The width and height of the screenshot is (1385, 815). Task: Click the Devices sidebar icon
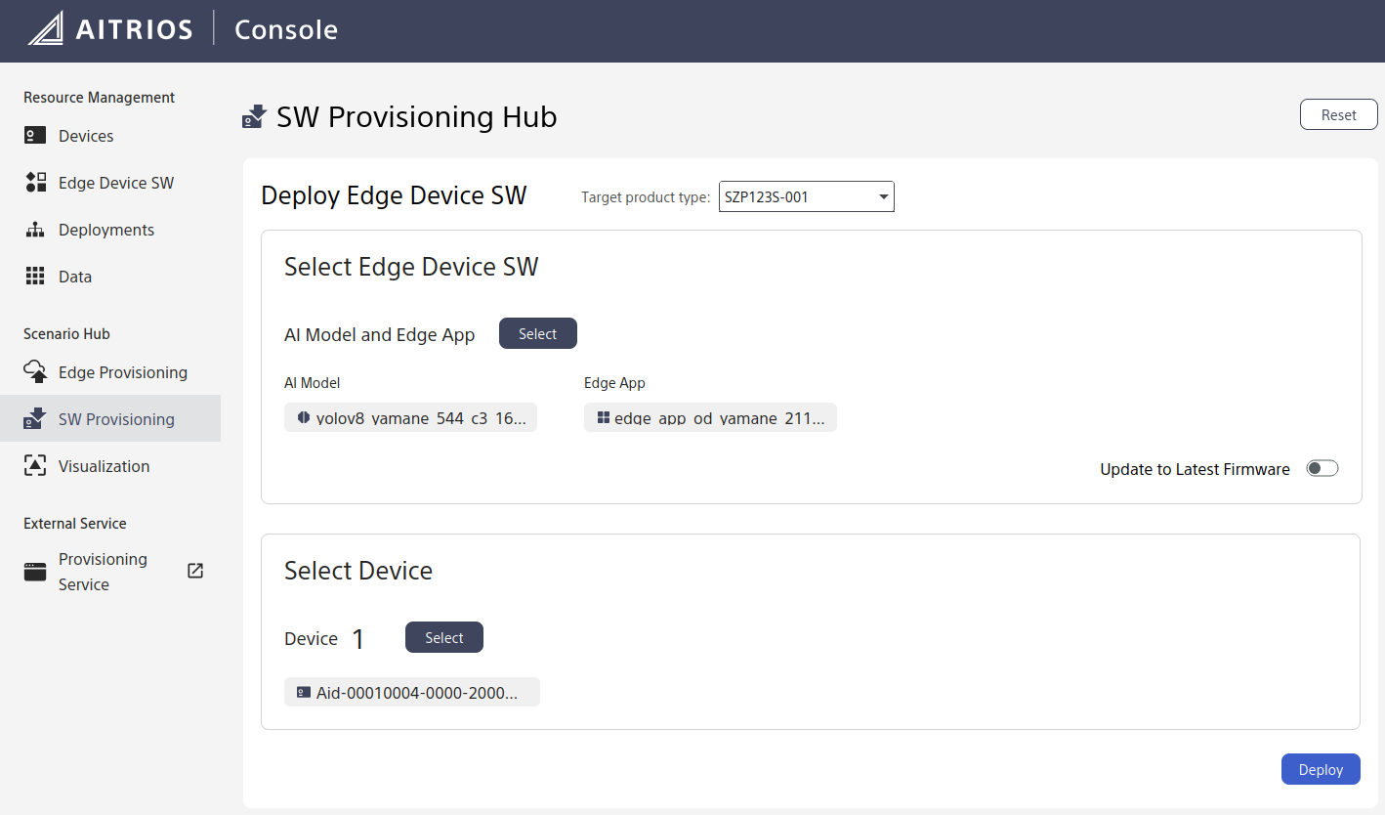[x=35, y=136]
